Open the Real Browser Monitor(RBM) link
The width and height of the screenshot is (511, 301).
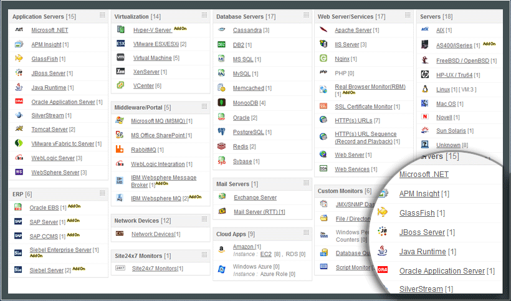tap(370, 87)
